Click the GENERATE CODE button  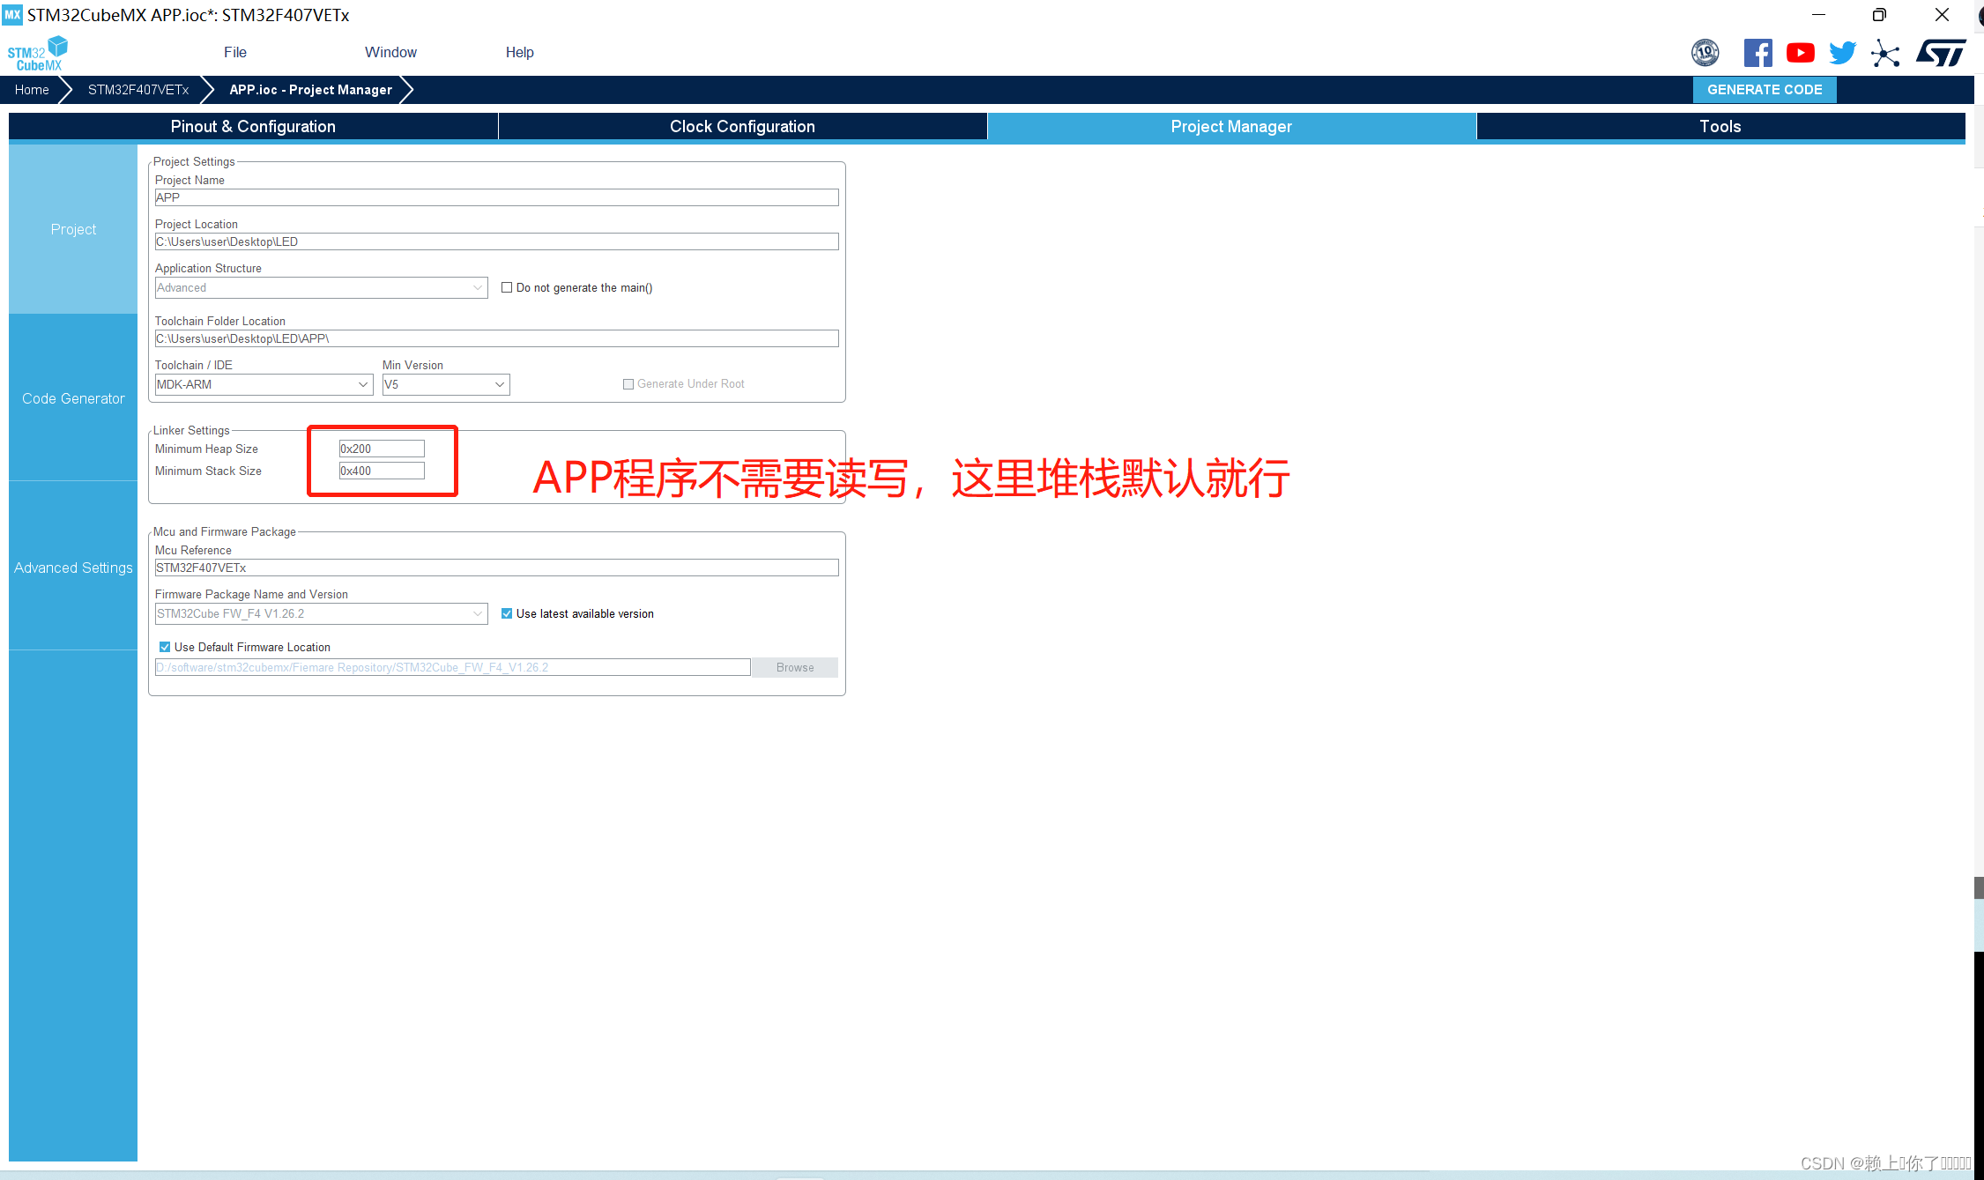1764,89
